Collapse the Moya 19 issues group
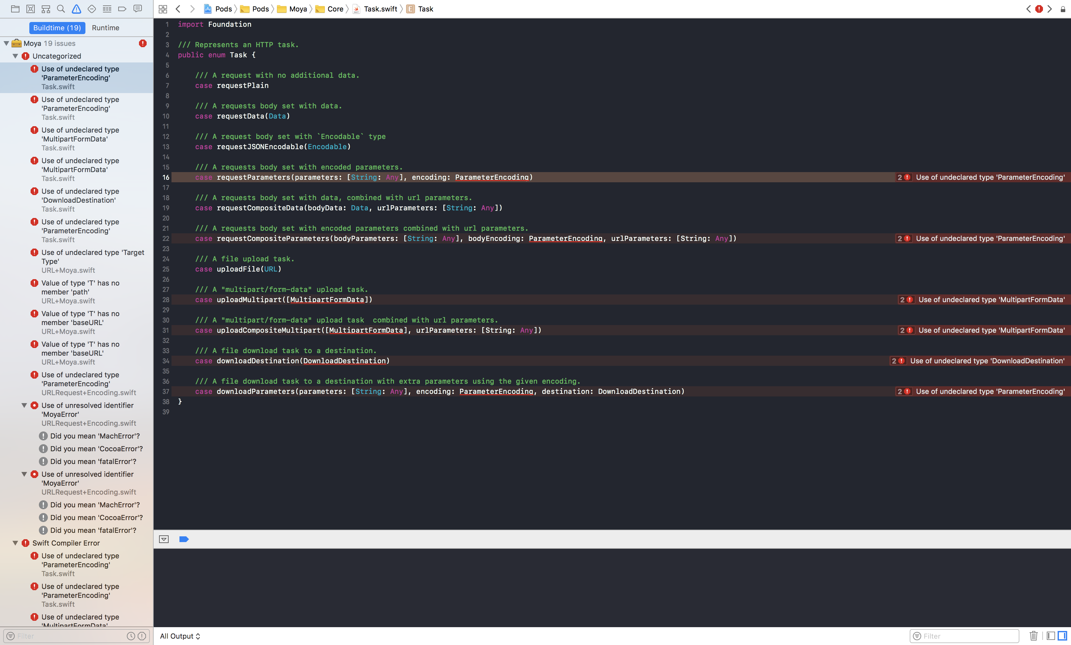 [x=6, y=43]
